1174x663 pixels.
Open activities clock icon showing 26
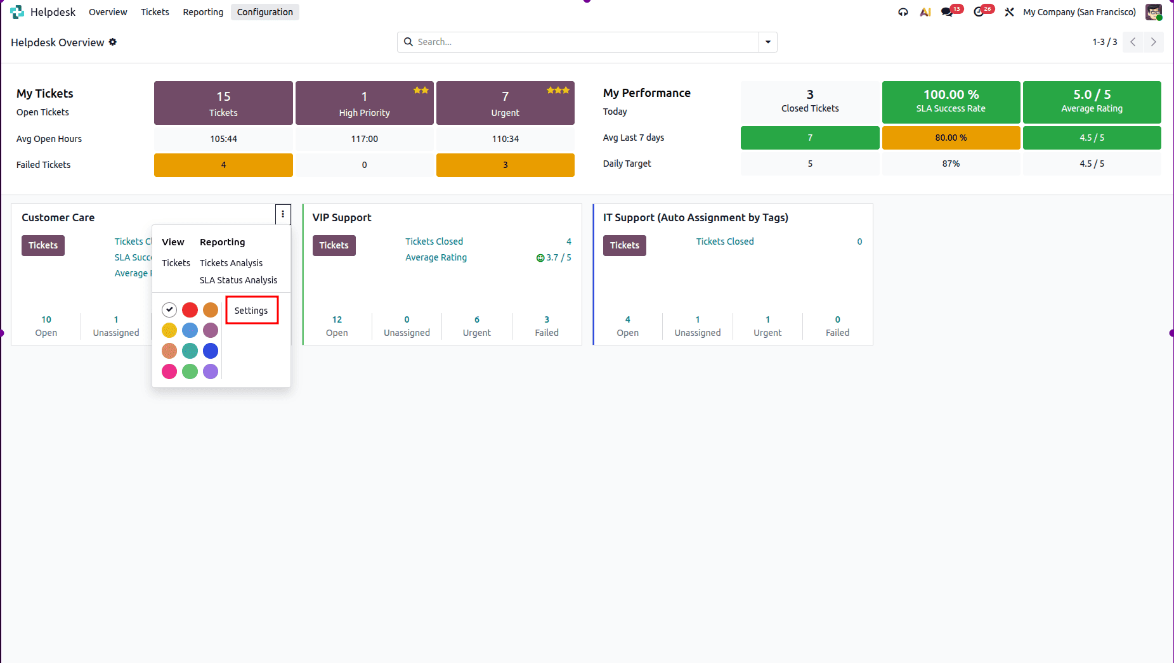point(979,12)
